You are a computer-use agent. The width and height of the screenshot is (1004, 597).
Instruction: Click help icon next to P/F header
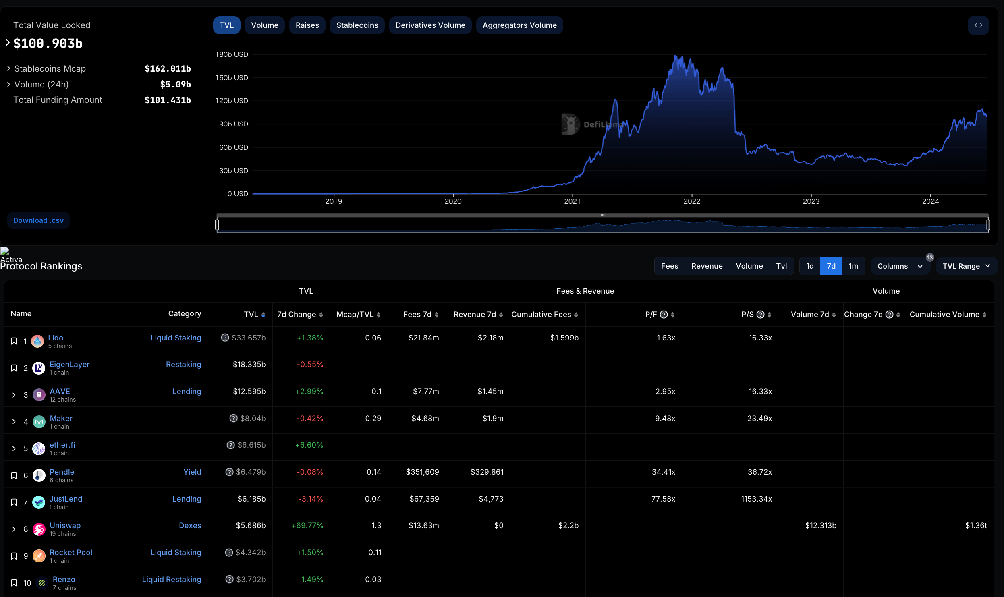(x=664, y=315)
